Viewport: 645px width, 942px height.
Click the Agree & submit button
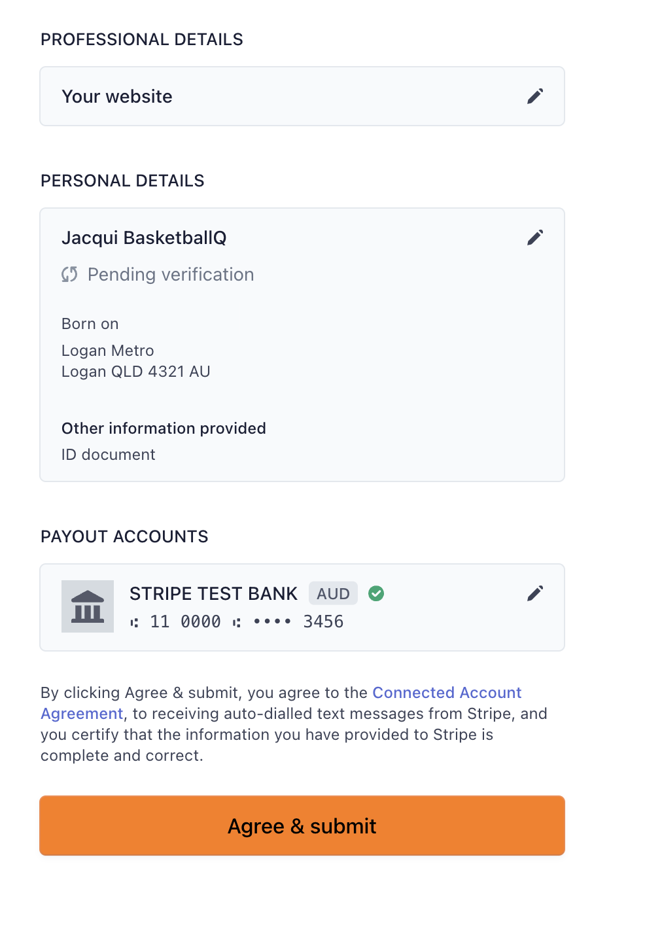point(302,826)
